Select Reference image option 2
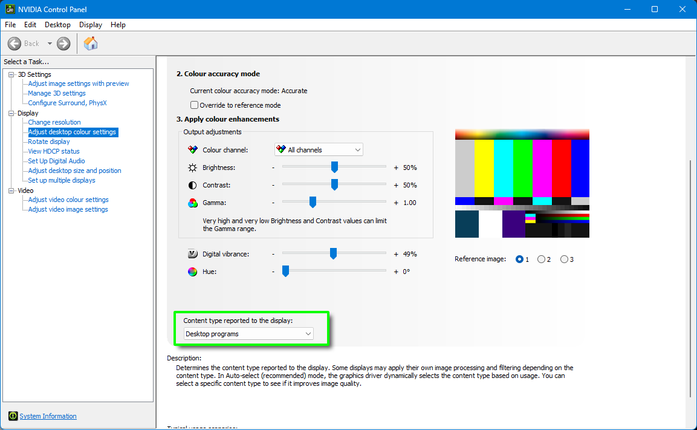This screenshot has width=697, height=430. 541,259
